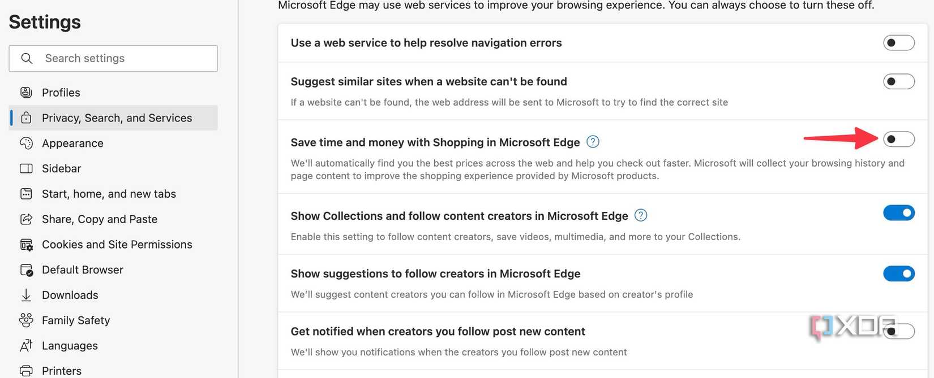The width and height of the screenshot is (934, 378).
Task: Disable Show Collections and follow creators toggle
Action: coord(898,213)
